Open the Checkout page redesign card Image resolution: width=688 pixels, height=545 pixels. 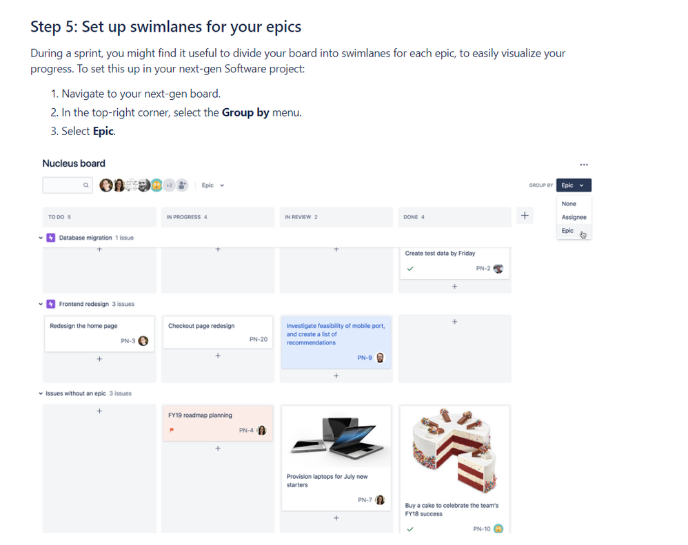click(217, 333)
